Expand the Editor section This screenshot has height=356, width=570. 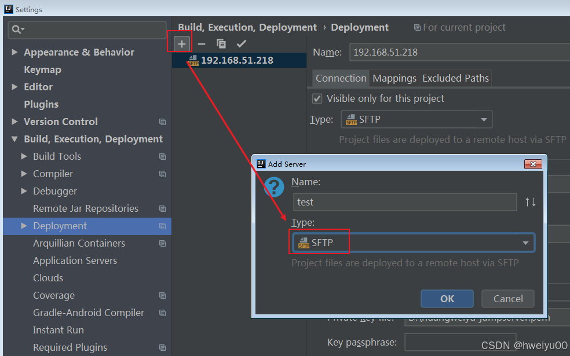point(14,87)
